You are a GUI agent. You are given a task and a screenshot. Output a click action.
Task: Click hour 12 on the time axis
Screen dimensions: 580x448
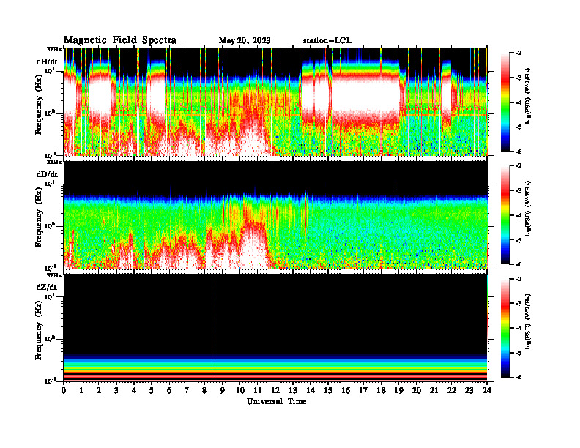[x=275, y=391]
